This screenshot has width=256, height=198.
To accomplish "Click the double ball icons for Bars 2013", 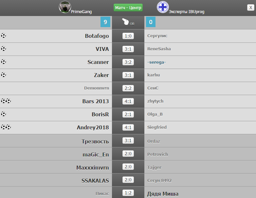I will pyautogui.click(x=6, y=101).
